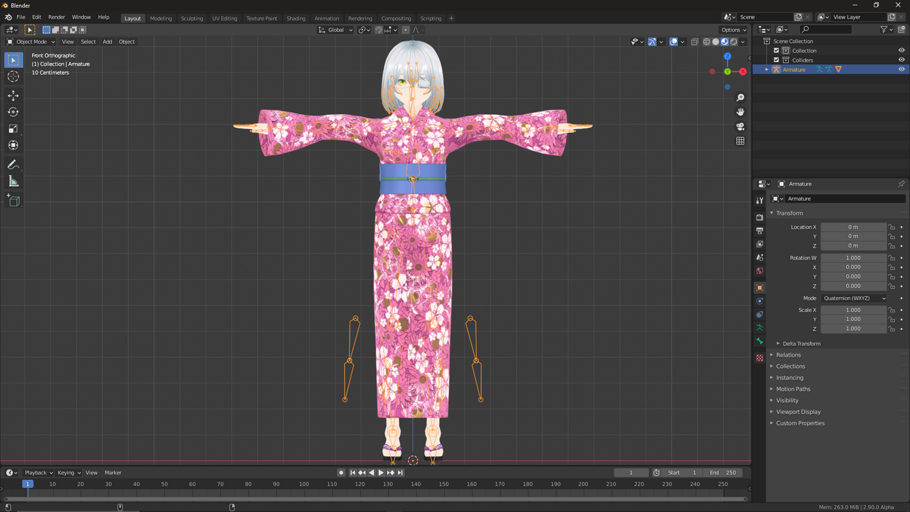
Task: Switch to the UV Editing workspace tab
Action: [x=224, y=18]
